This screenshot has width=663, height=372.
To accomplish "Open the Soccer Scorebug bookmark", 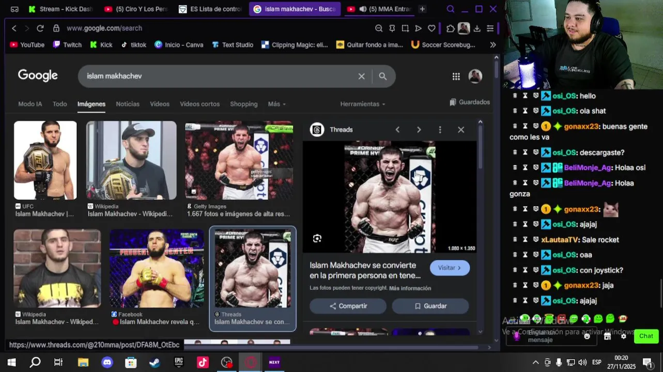I will tap(443, 45).
